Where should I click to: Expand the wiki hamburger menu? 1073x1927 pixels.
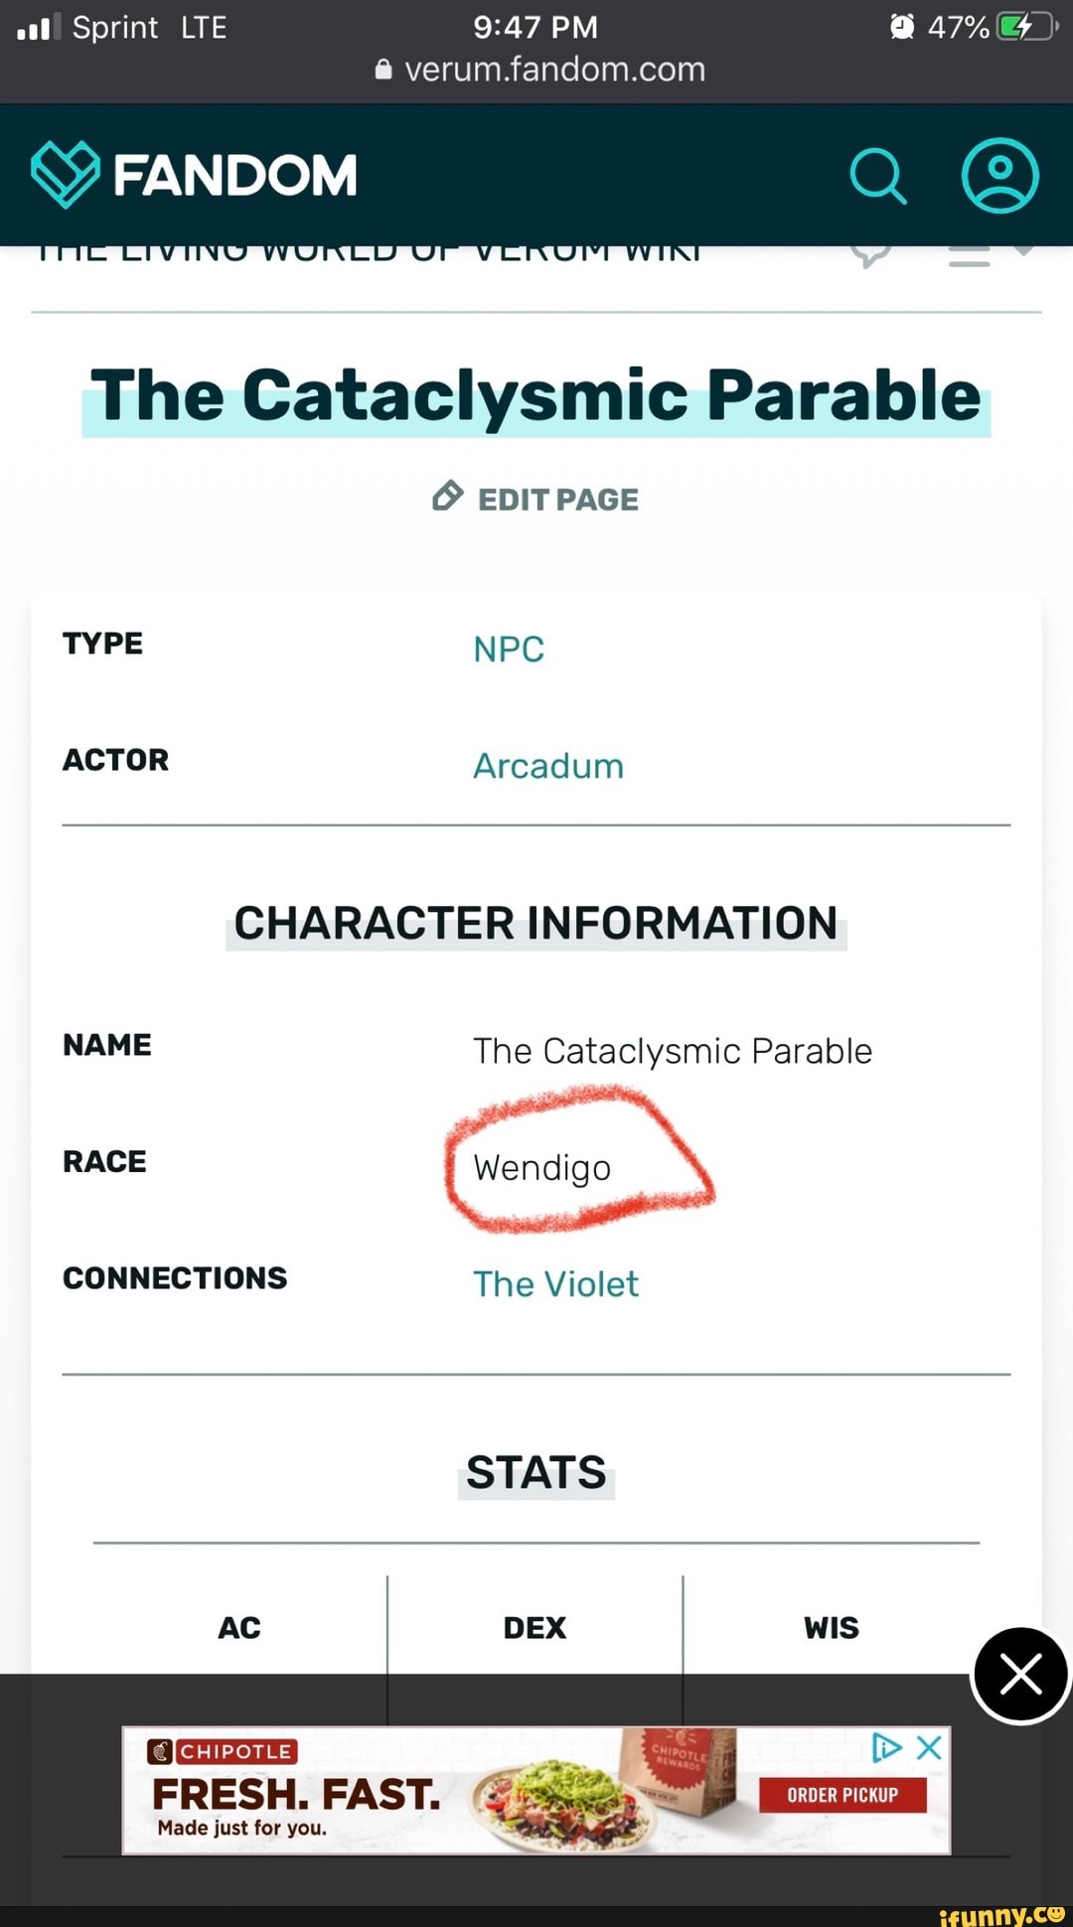tap(969, 256)
